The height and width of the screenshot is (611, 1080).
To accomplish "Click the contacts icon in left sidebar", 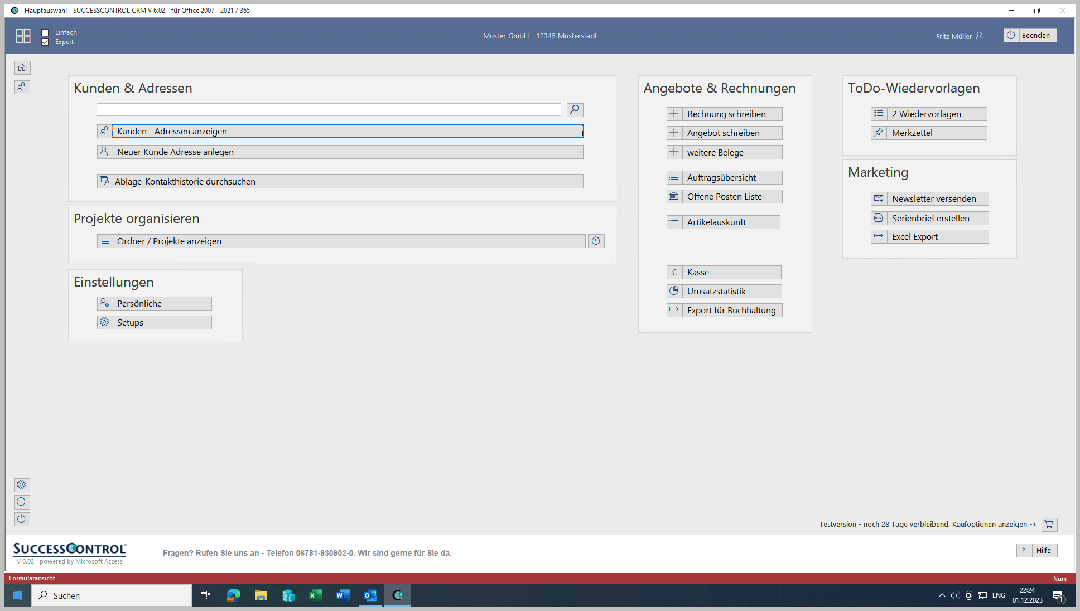I will point(22,87).
